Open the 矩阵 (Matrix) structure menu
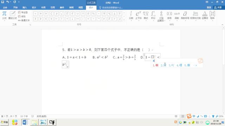The width and height of the screenshot is (225, 126). (212, 16)
